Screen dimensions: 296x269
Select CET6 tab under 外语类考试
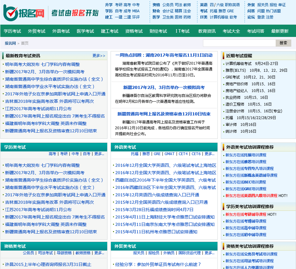pos(196,154)
